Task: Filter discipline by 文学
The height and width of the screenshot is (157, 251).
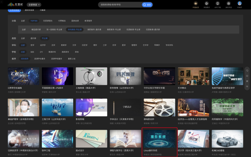Action: 74,45
